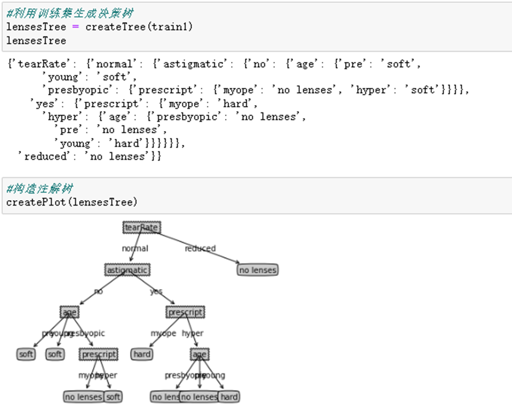The image size is (512, 413).
Task: Select the prescript node beside the two soft leaves
Action: point(98,354)
